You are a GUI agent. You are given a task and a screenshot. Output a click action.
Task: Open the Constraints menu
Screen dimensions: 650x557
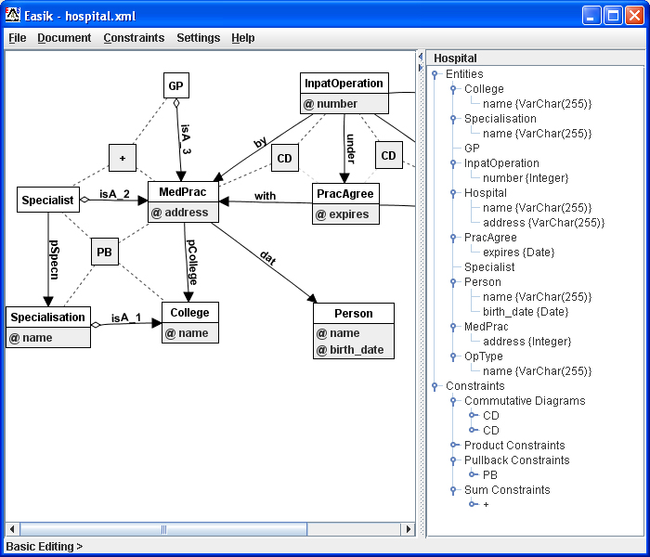click(x=134, y=38)
